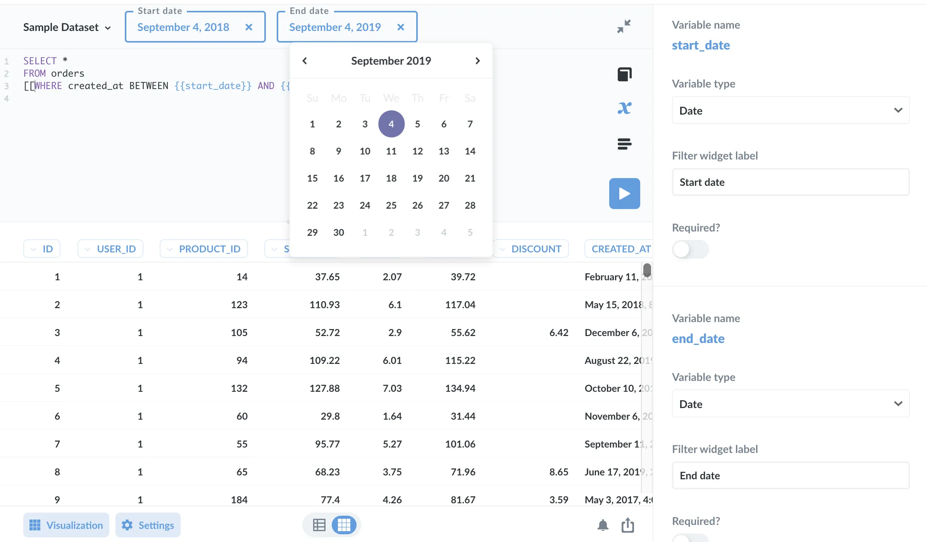Viewport: 927px width, 542px height.
Task: Open the Settings tab
Action: click(x=148, y=525)
